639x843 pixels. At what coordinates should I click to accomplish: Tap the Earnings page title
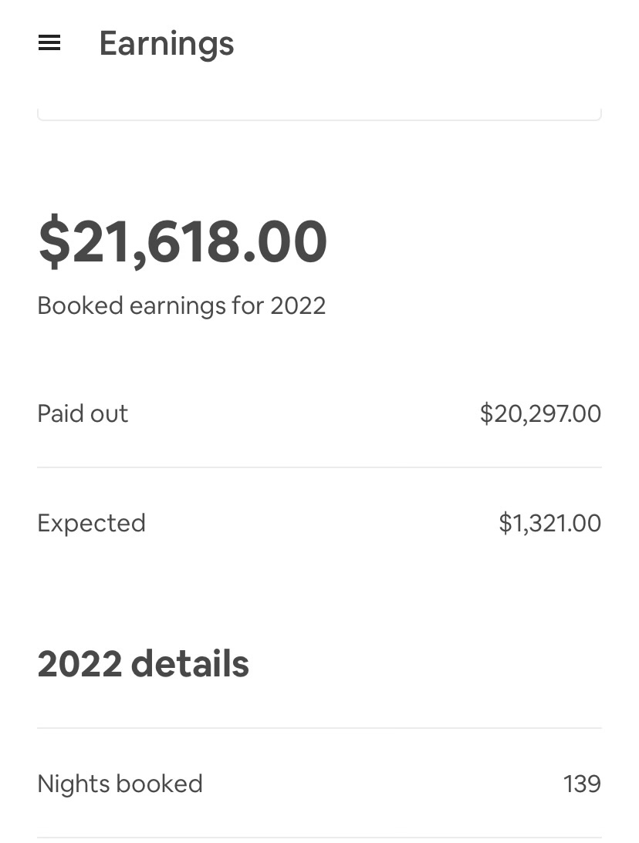(166, 43)
